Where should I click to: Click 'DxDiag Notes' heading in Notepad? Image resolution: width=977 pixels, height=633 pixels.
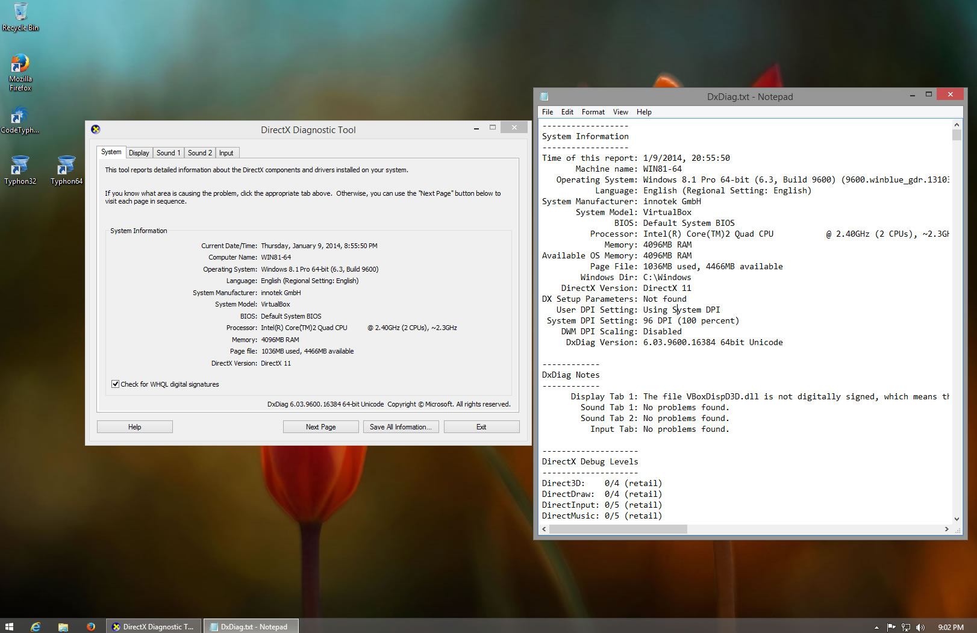pos(570,375)
